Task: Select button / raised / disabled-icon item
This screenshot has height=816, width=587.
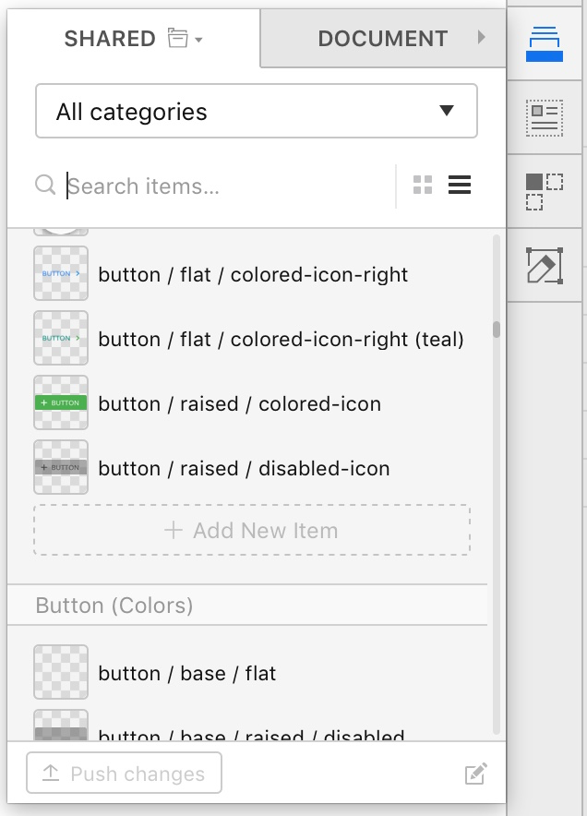Action: click(x=244, y=468)
